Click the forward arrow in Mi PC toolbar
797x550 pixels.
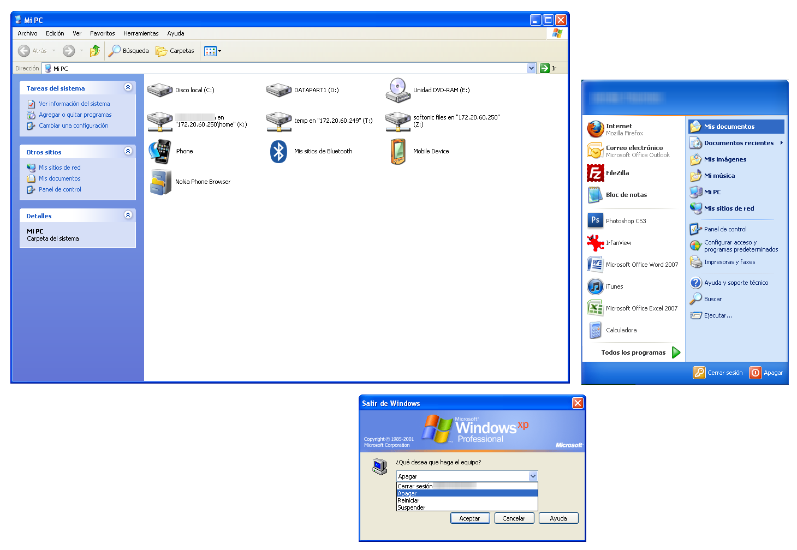tap(69, 51)
